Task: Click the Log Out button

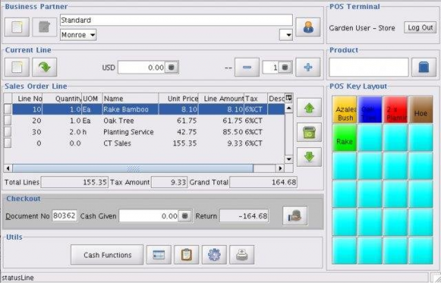Action: (x=420, y=28)
